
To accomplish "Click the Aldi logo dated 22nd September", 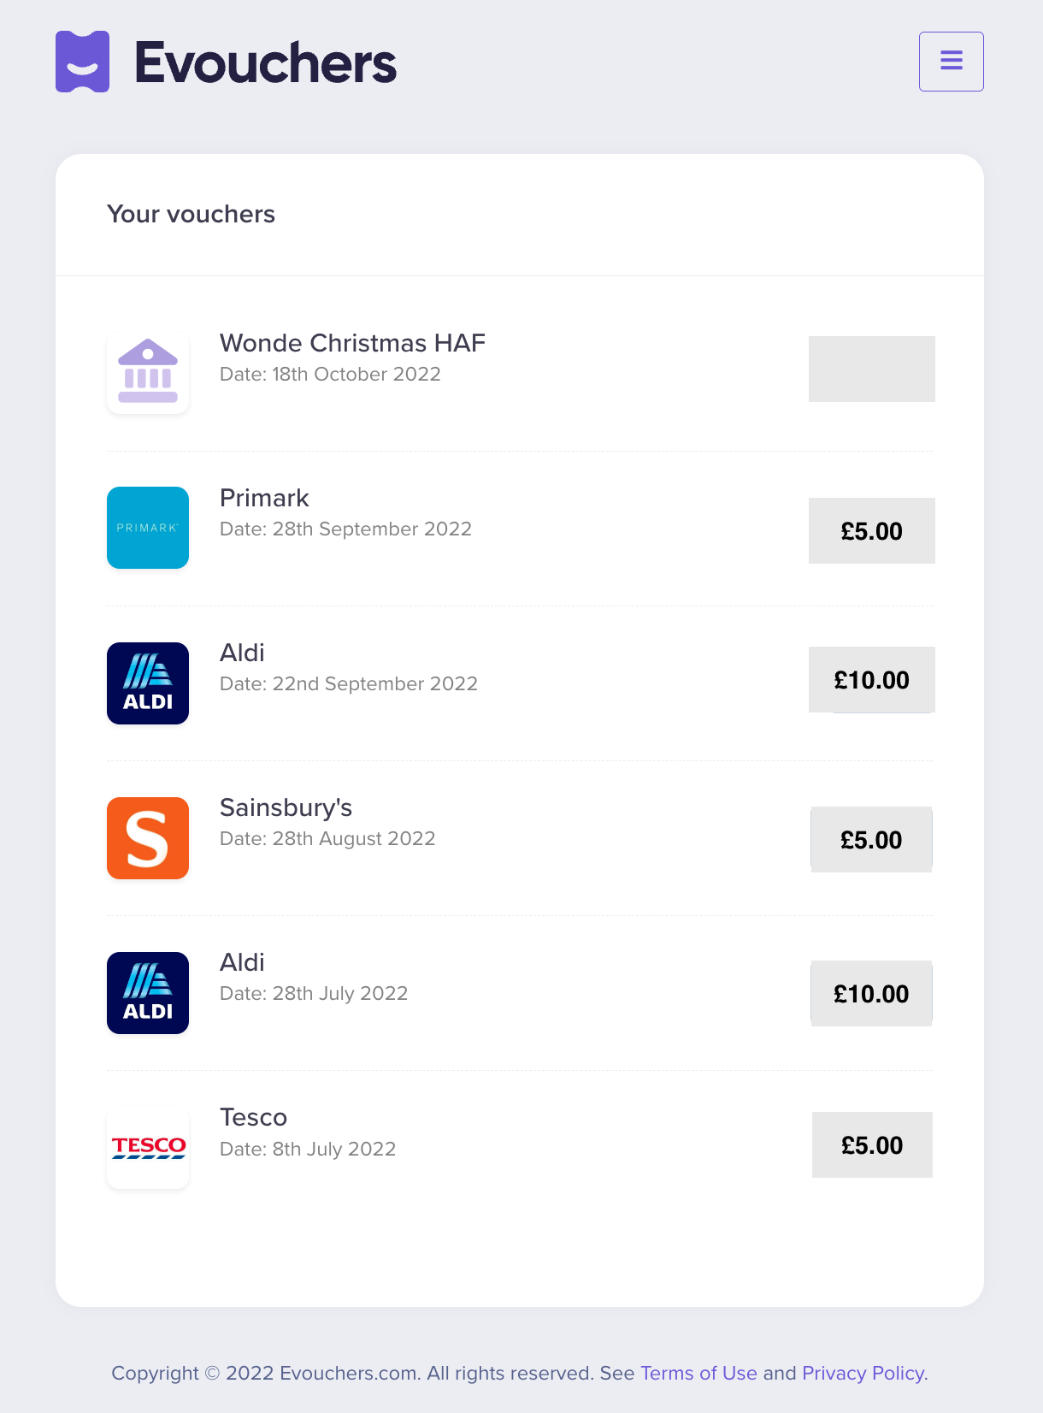I will [x=148, y=683].
